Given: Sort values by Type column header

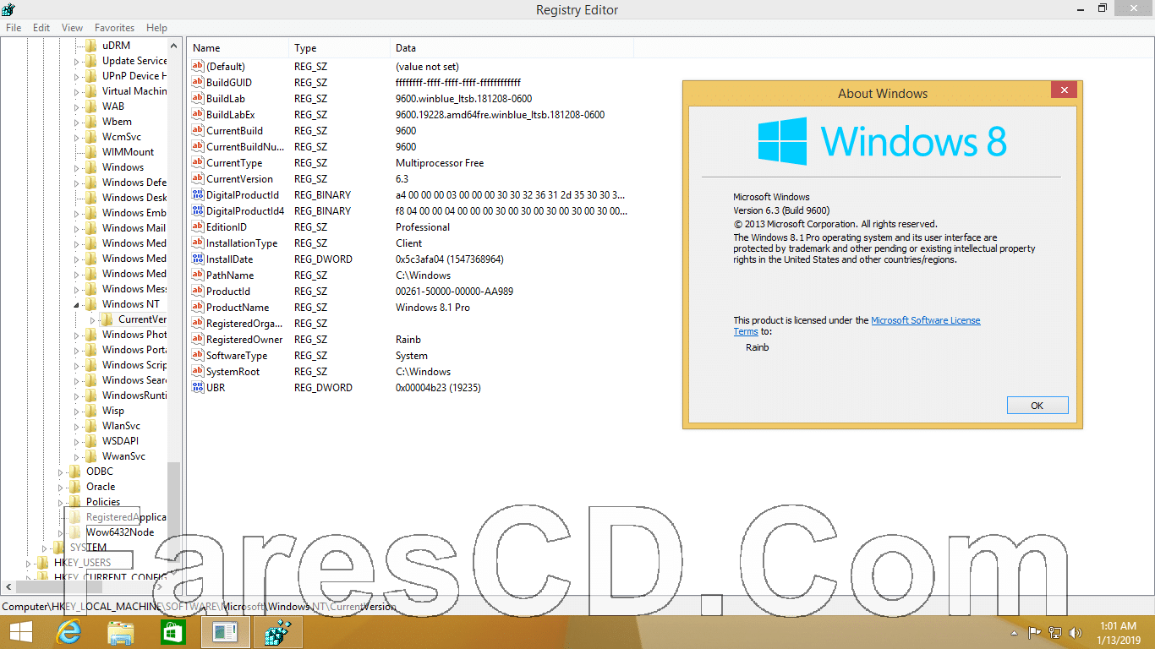Looking at the screenshot, I should coord(339,48).
